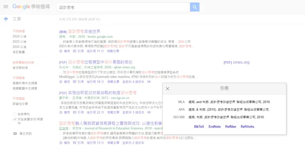Open the 設計思考融入職前師資培育課程 result title

[111, 123]
